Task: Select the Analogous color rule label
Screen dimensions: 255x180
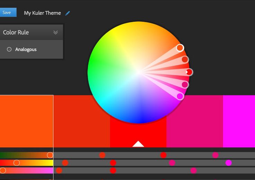Action: point(26,50)
